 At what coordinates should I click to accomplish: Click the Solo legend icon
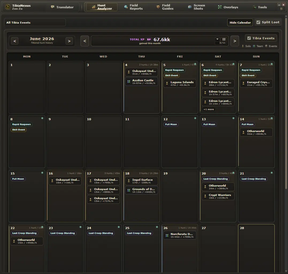[243, 46]
